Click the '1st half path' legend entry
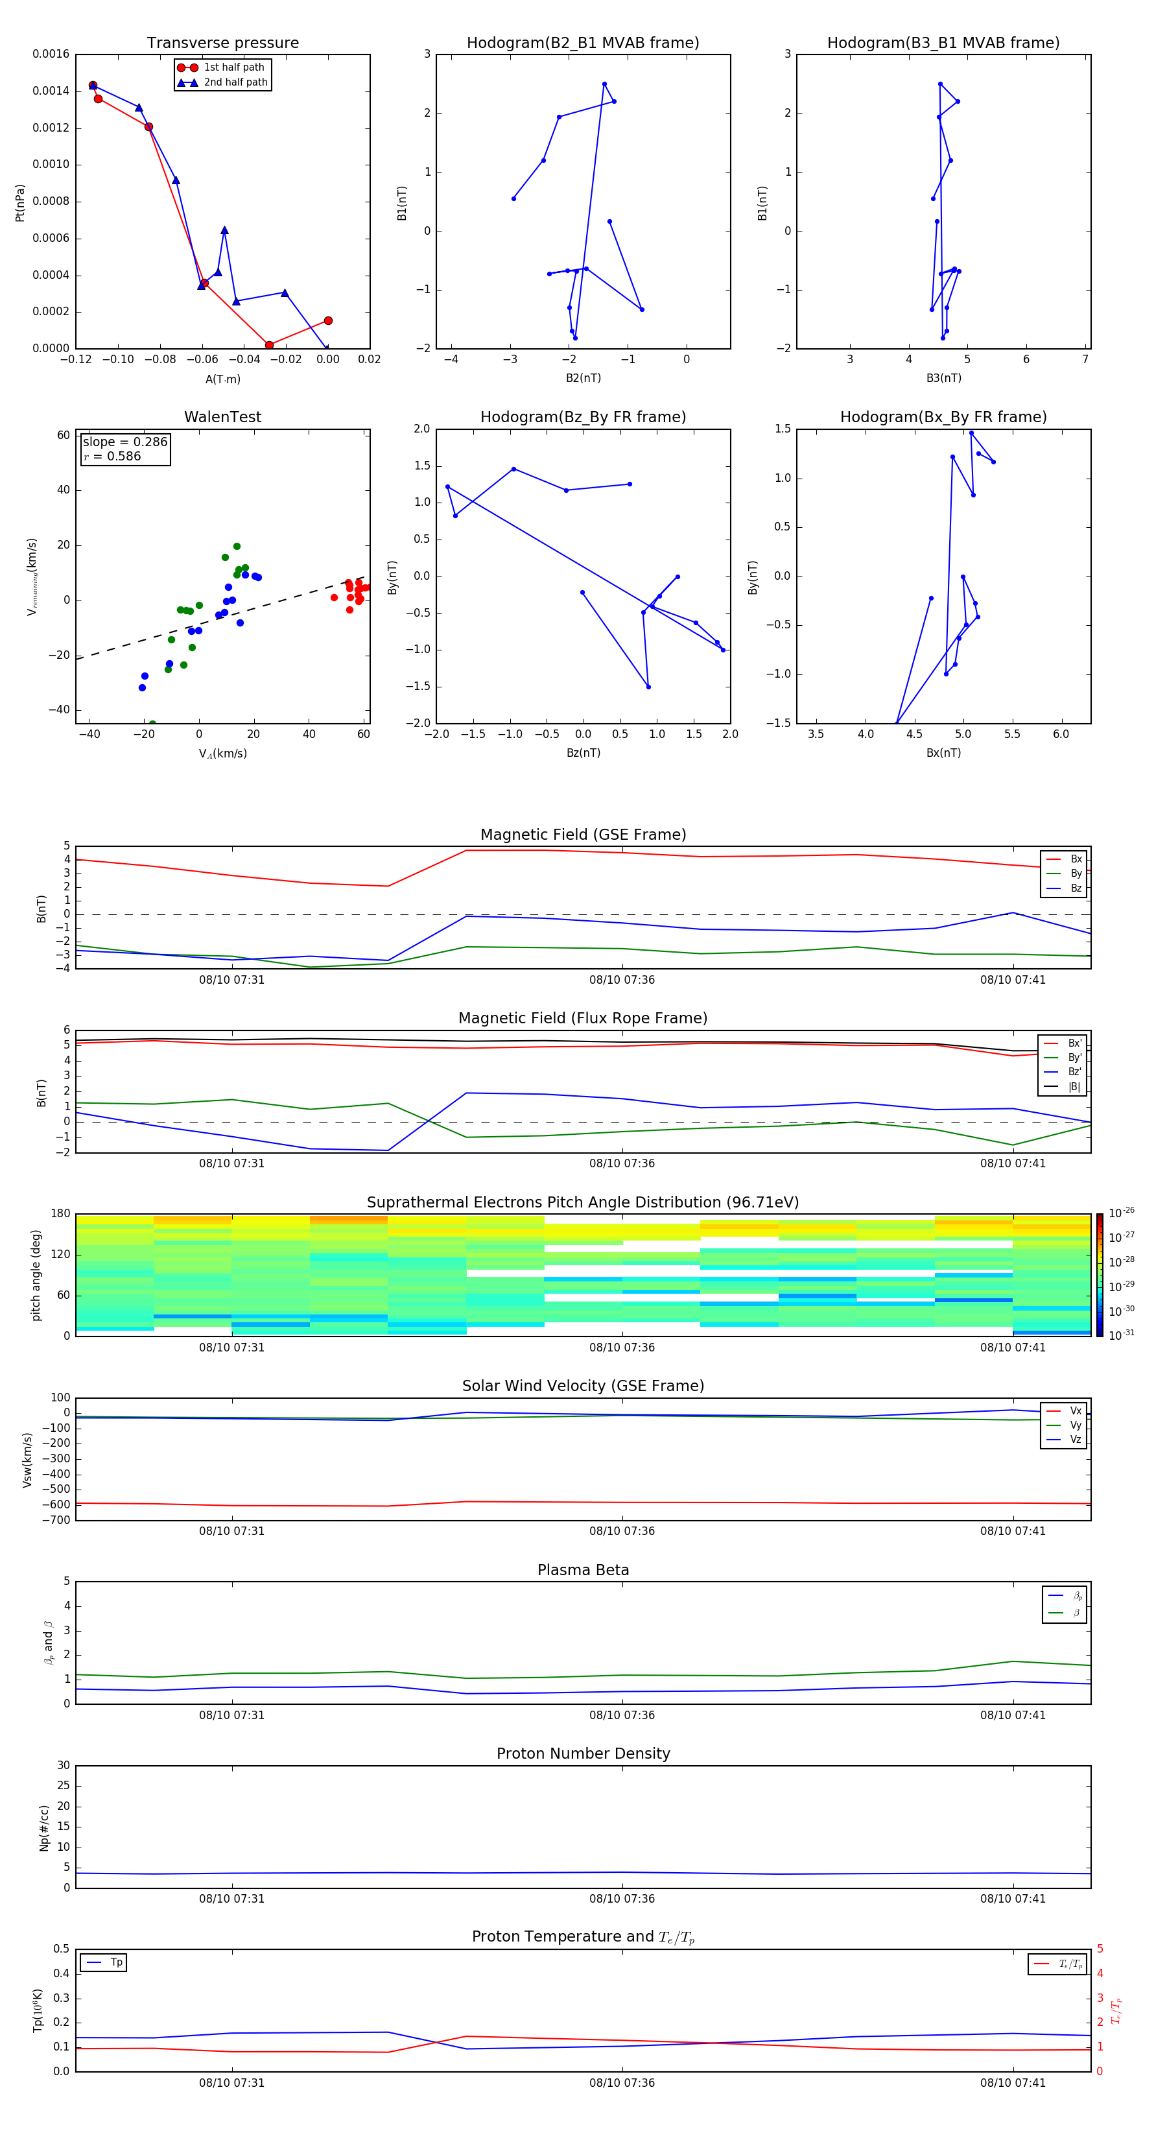The height and width of the screenshot is (2140, 1167). 222,67
